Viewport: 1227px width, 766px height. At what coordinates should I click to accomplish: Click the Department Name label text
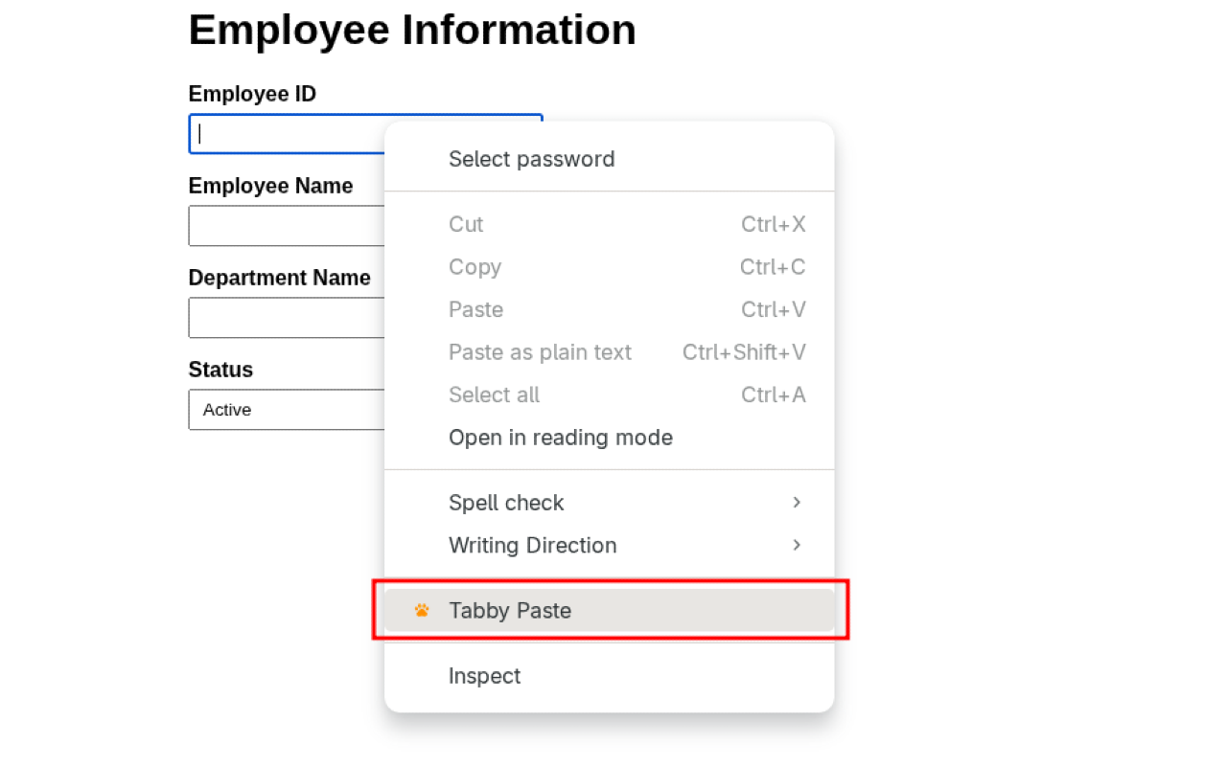tap(279, 278)
